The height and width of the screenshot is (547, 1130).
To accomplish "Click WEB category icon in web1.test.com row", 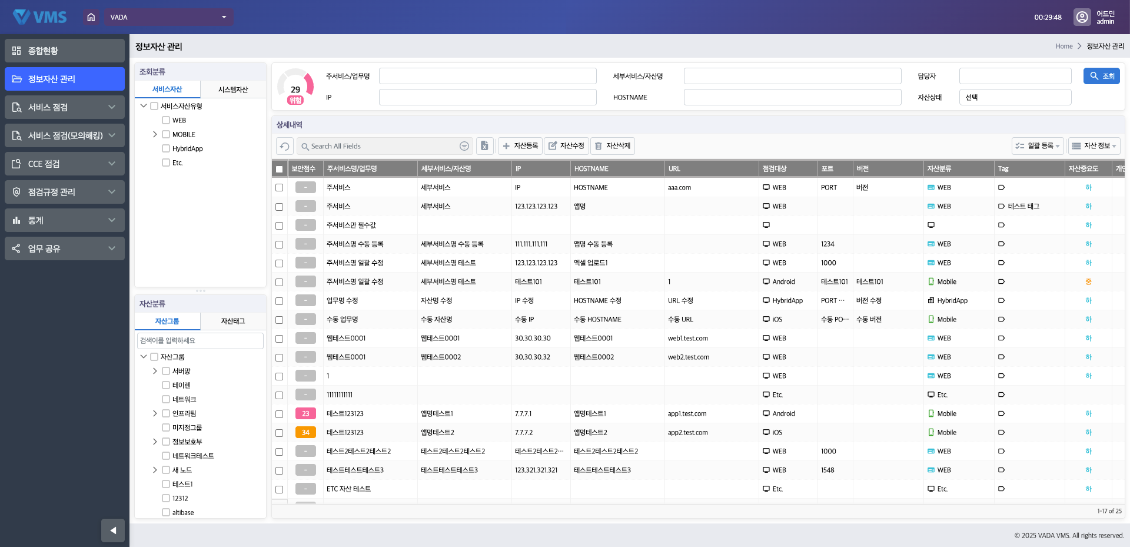I will (931, 338).
